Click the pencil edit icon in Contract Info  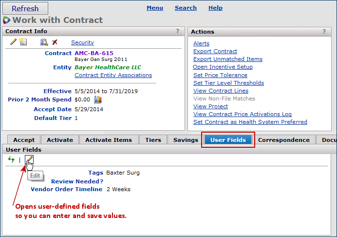tap(13, 42)
